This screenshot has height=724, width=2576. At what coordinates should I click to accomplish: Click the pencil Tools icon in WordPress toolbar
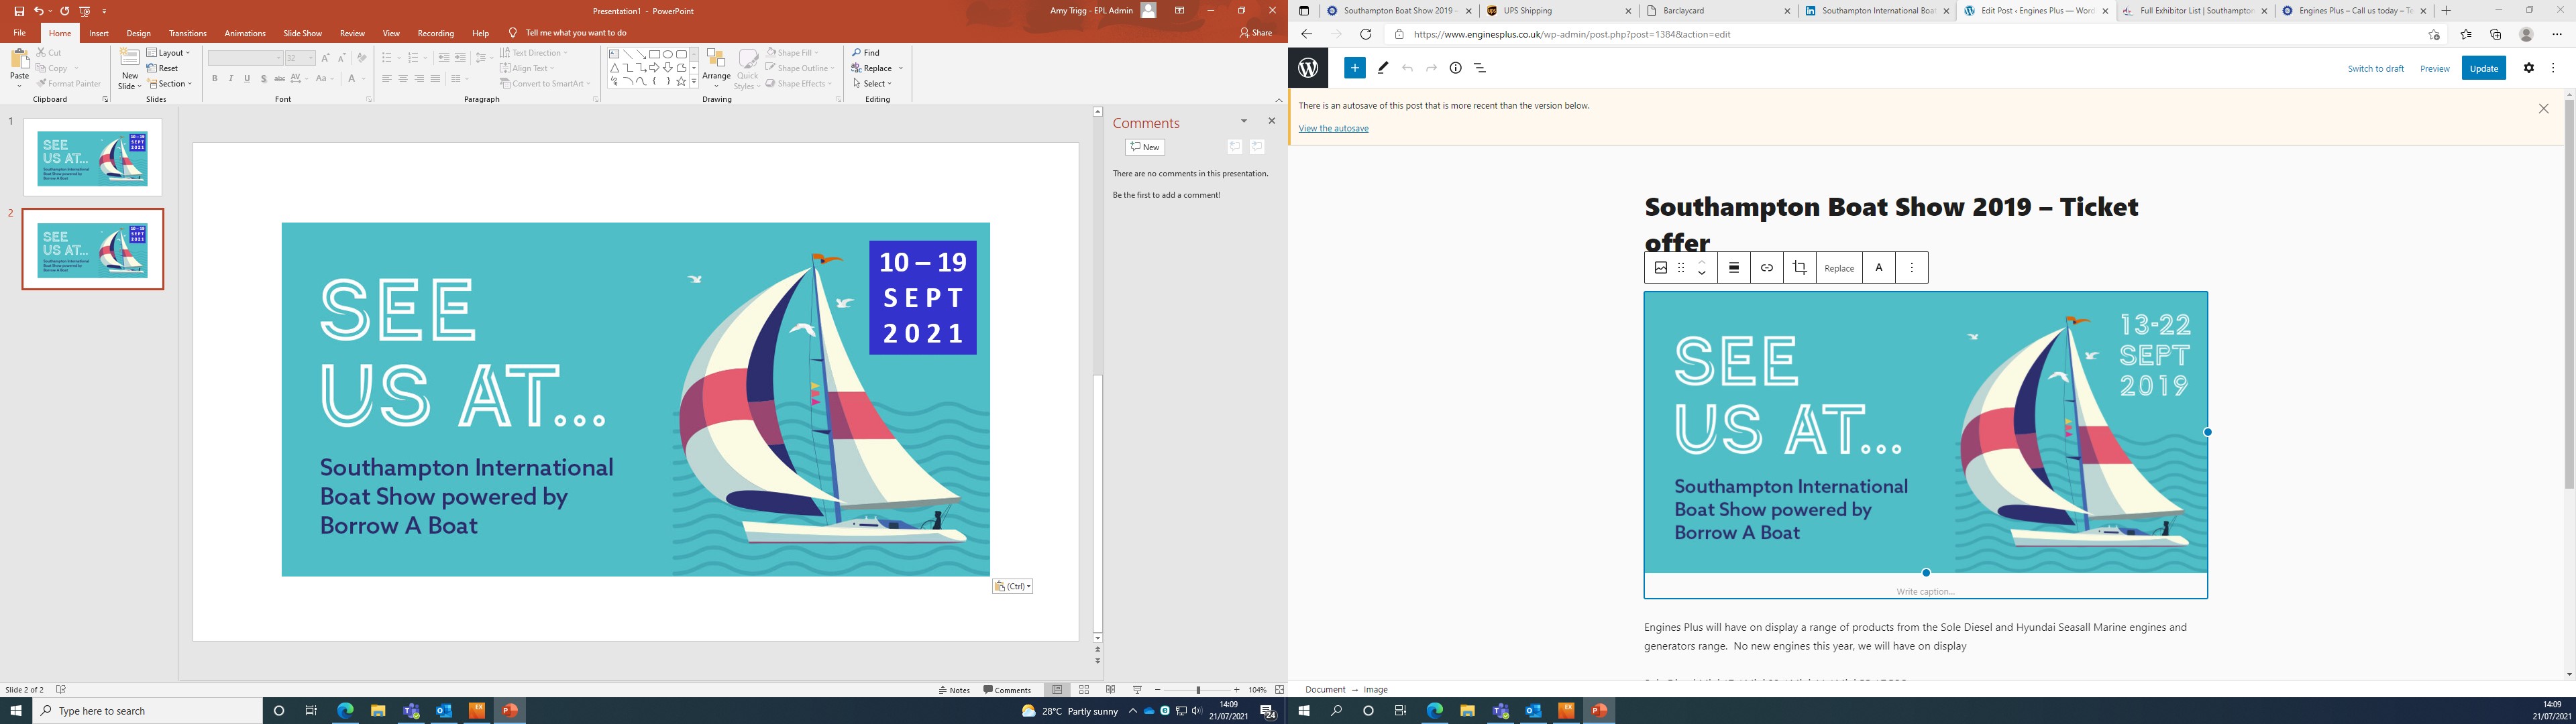pyautogui.click(x=1383, y=68)
